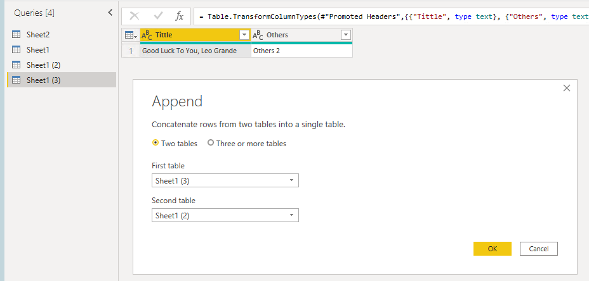This screenshot has height=281, width=589.
Task: Expand the First table dropdown
Action: point(225,180)
